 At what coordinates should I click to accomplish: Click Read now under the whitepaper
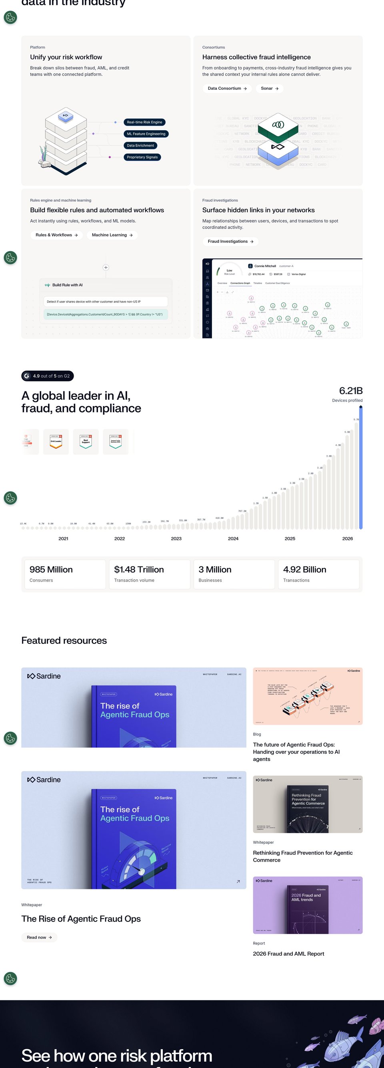click(39, 937)
